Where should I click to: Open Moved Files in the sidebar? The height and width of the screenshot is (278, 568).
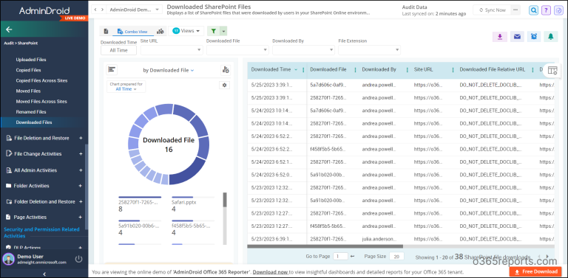pyautogui.click(x=28, y=91)
